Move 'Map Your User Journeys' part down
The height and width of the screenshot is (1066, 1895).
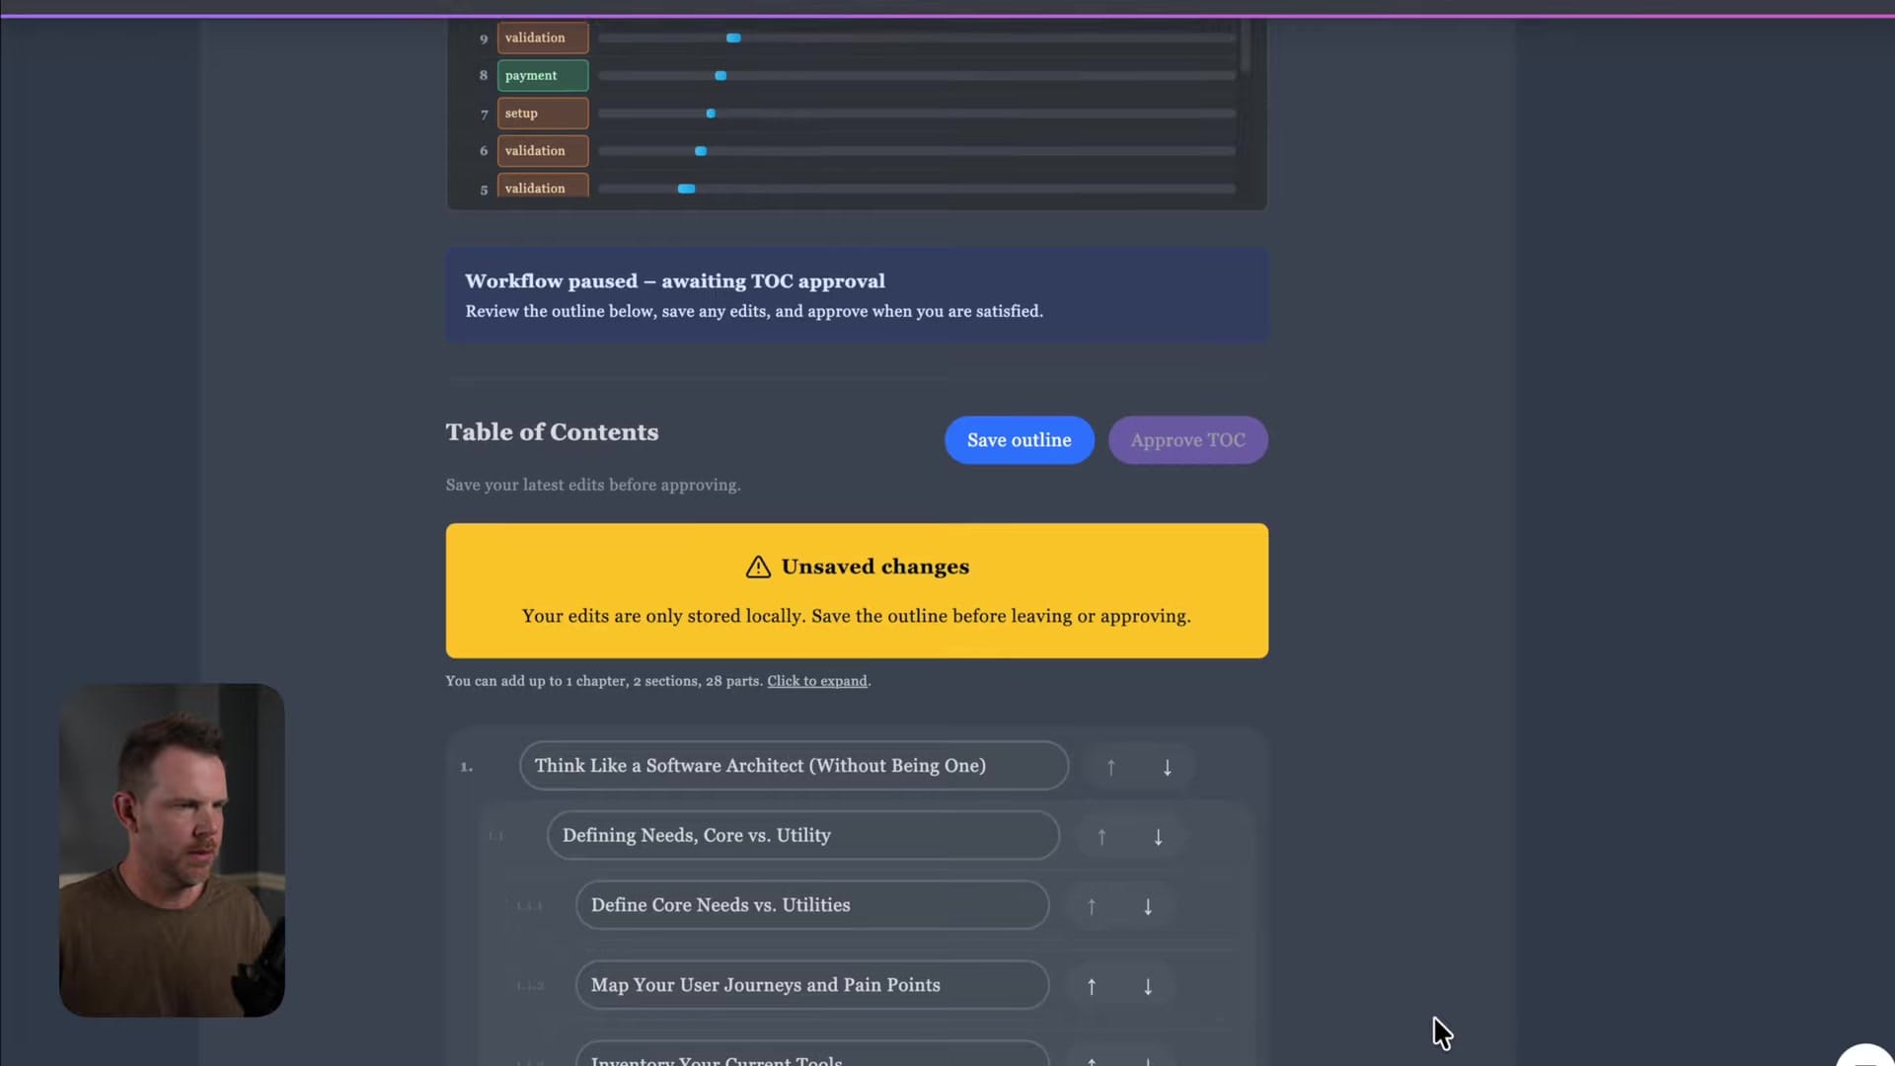1148,986
